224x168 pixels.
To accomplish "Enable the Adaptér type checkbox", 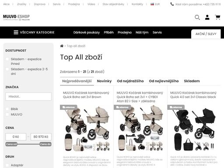I will (7, 165).
